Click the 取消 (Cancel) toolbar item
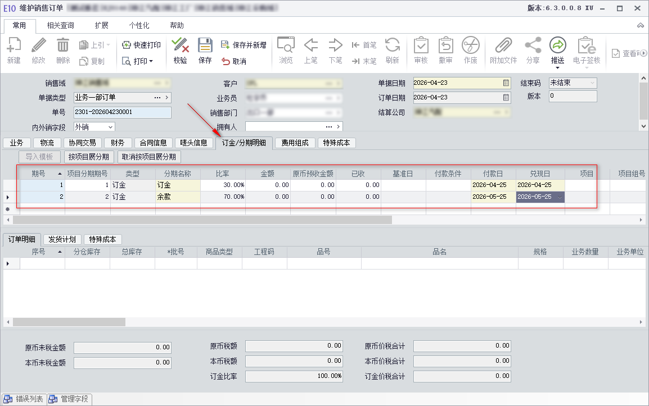The height and width of the screenshot is (406, 649). [234, 61]
